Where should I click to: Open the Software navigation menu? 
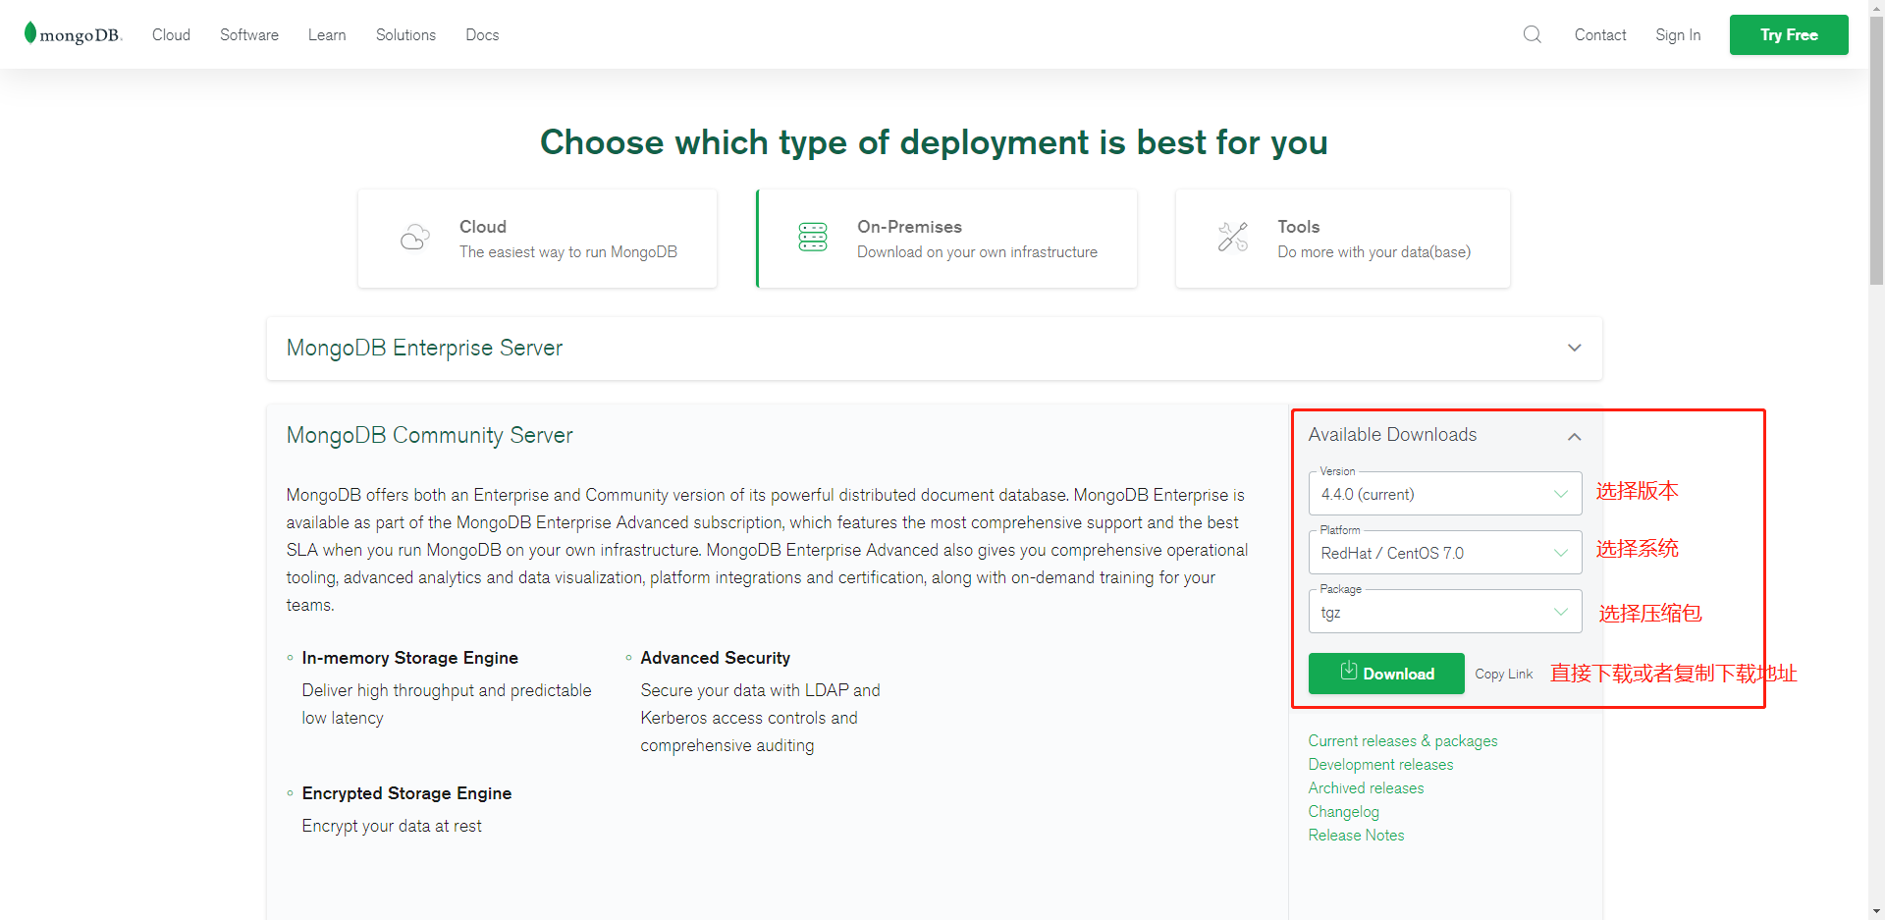pos(249,34)
